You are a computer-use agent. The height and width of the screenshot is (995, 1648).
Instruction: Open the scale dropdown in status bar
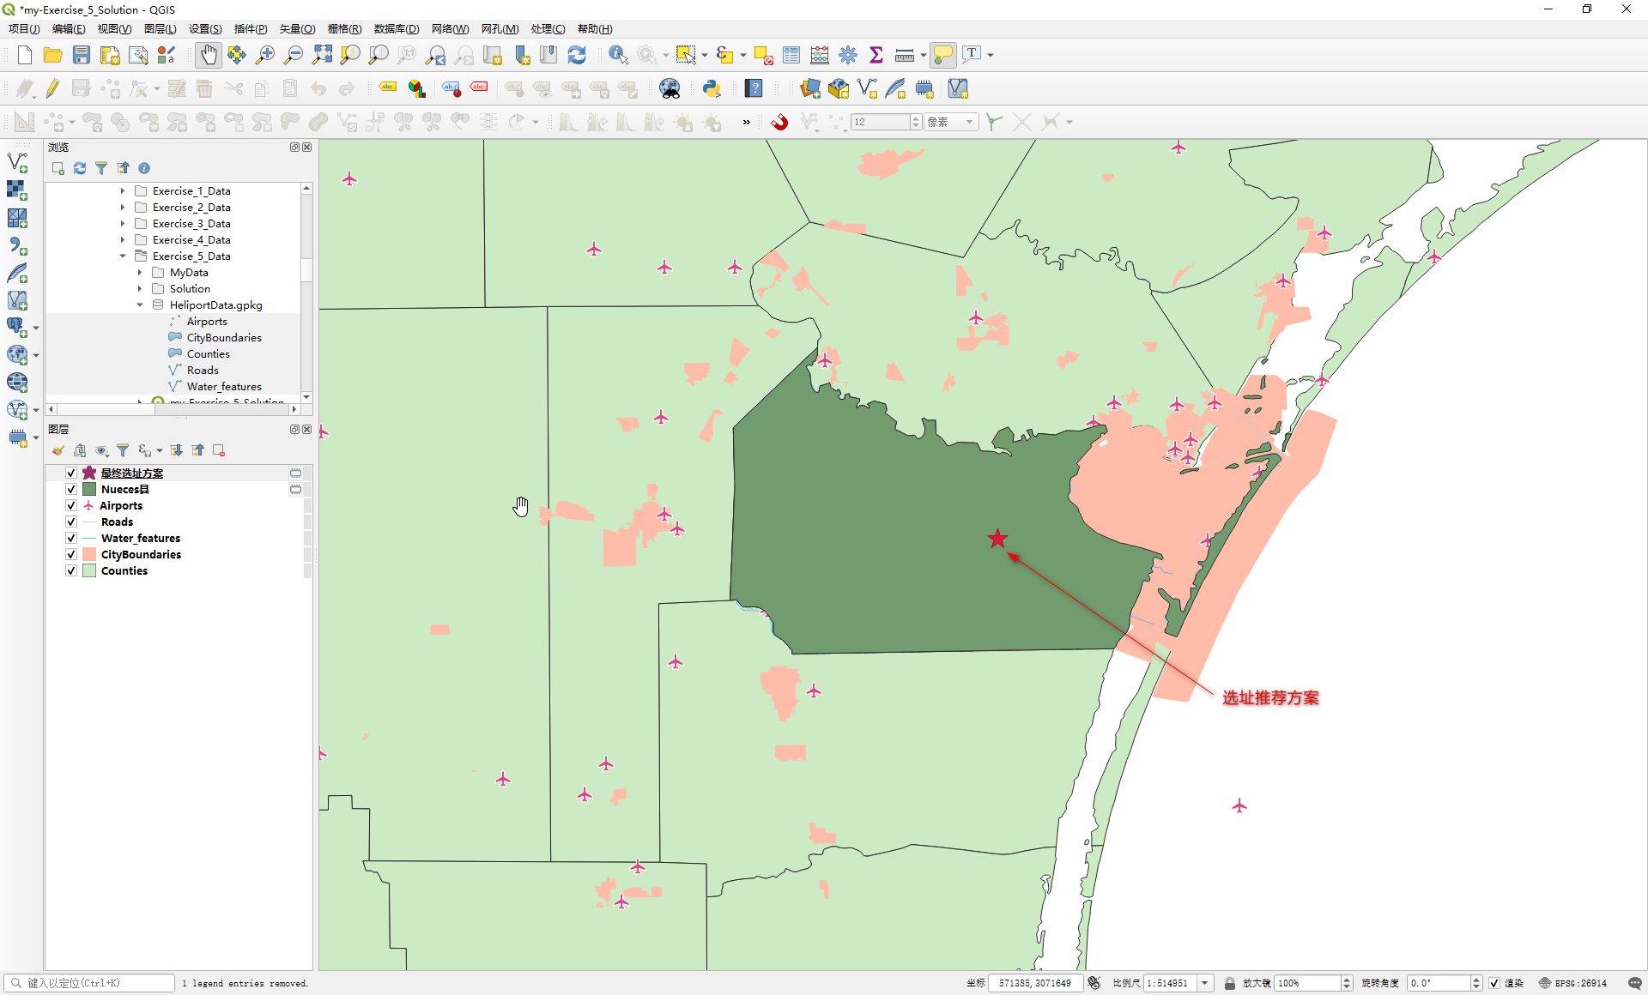pyautogui.click(x=1205, y=983)
